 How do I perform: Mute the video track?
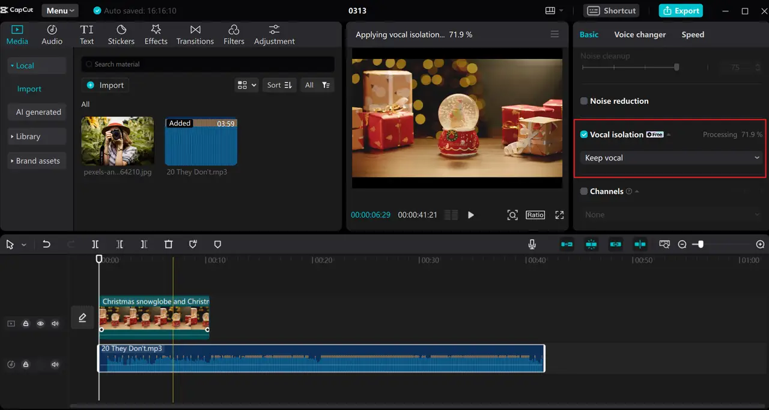click(55, 323)
